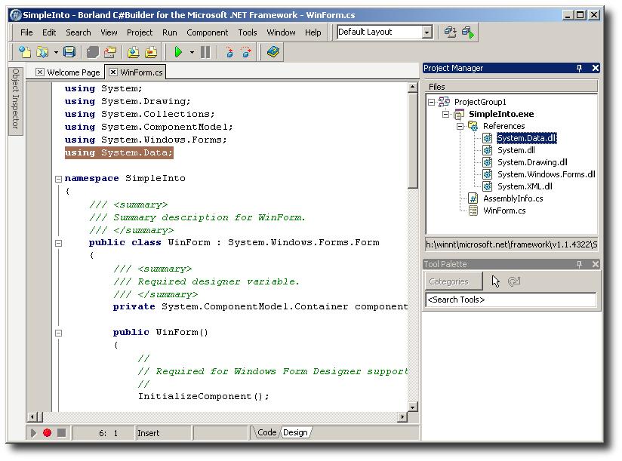Screen dimensions: 622x461
Task: Click the Help contents book icon
Action: 273,52
